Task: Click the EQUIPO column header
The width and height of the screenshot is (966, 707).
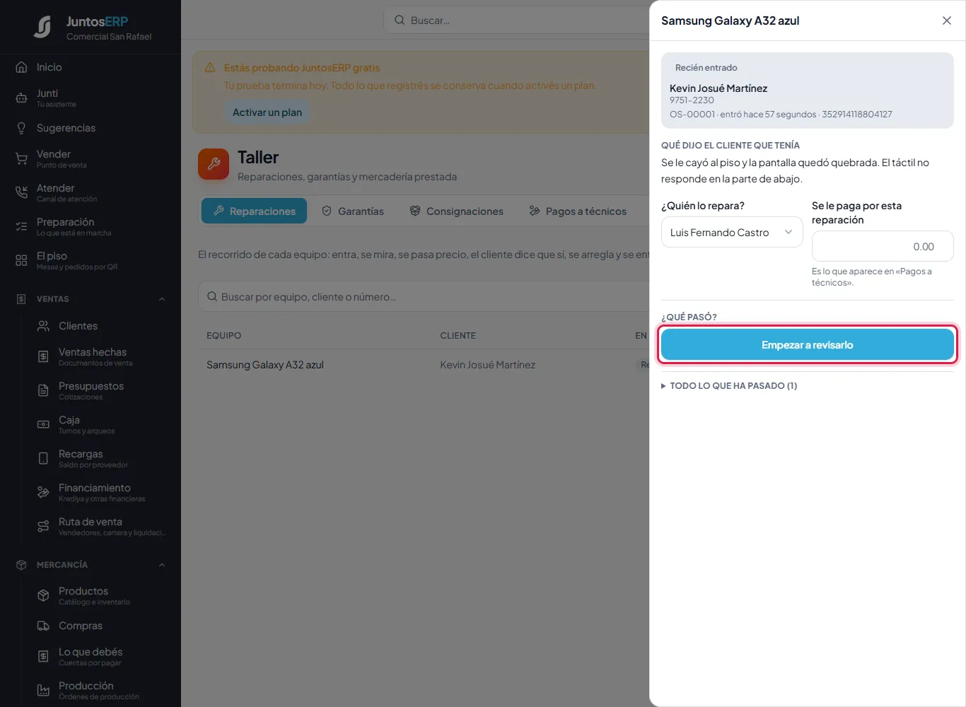Action: (x=223, y=336)
